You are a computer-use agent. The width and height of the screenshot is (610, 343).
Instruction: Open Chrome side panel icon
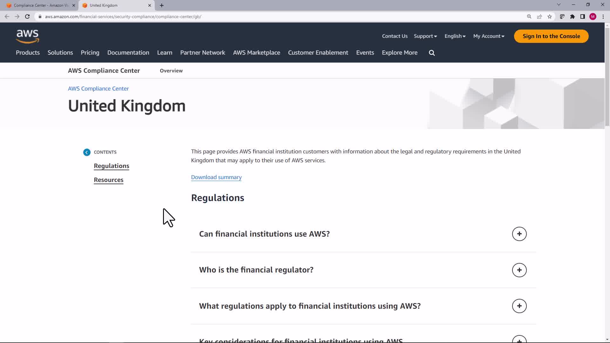583,17
